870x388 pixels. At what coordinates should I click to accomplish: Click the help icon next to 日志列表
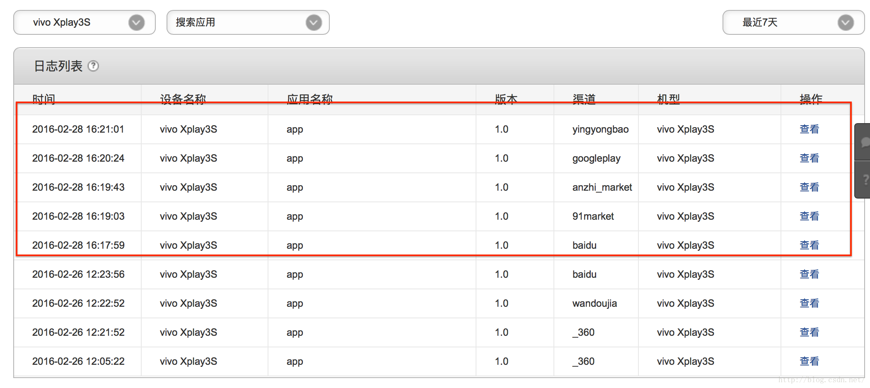tap(93, 66)
